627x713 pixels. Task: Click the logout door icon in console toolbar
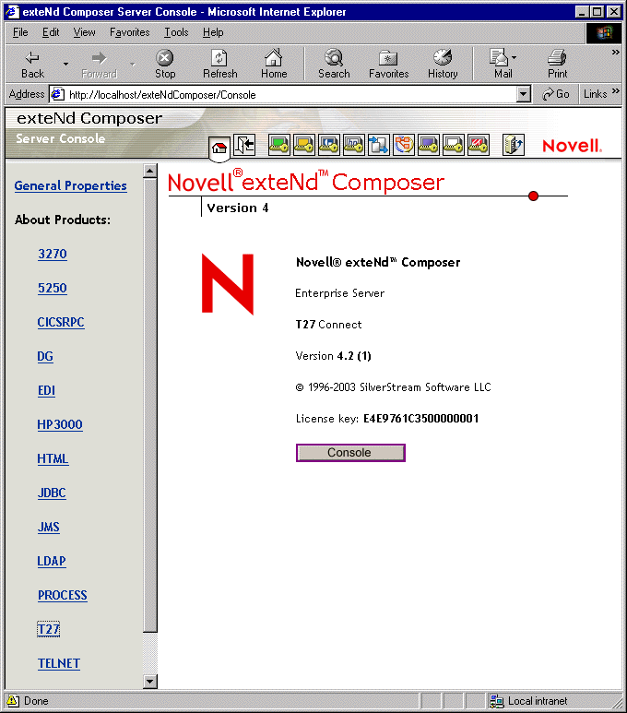[244, 145]
